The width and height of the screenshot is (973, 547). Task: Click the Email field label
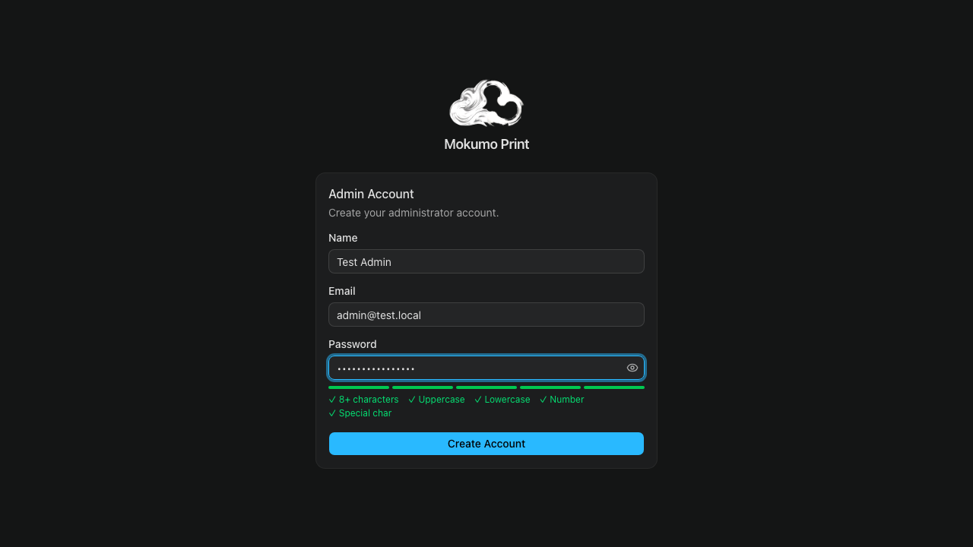coord(342,291)
